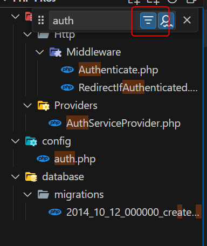The image size is (207, 246).
Task: Select the config folder label
Action: 57,141
